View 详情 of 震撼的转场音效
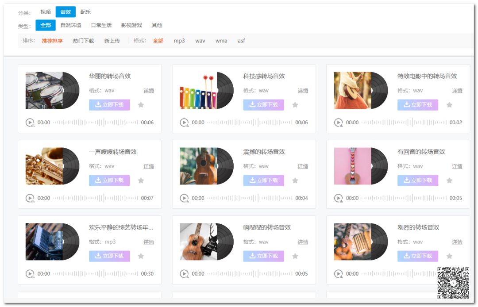 pos(303,166)
